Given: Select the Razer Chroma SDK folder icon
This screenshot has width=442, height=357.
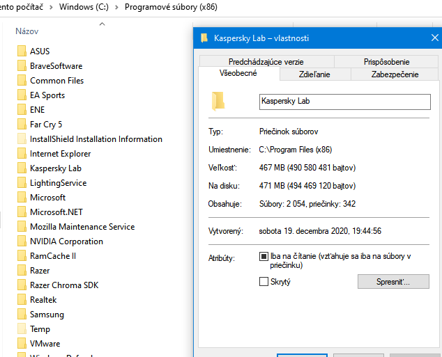Looking at the screenshot, I should (22, 285).
